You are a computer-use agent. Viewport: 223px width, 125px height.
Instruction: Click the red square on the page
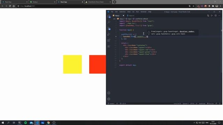[98, 64]
